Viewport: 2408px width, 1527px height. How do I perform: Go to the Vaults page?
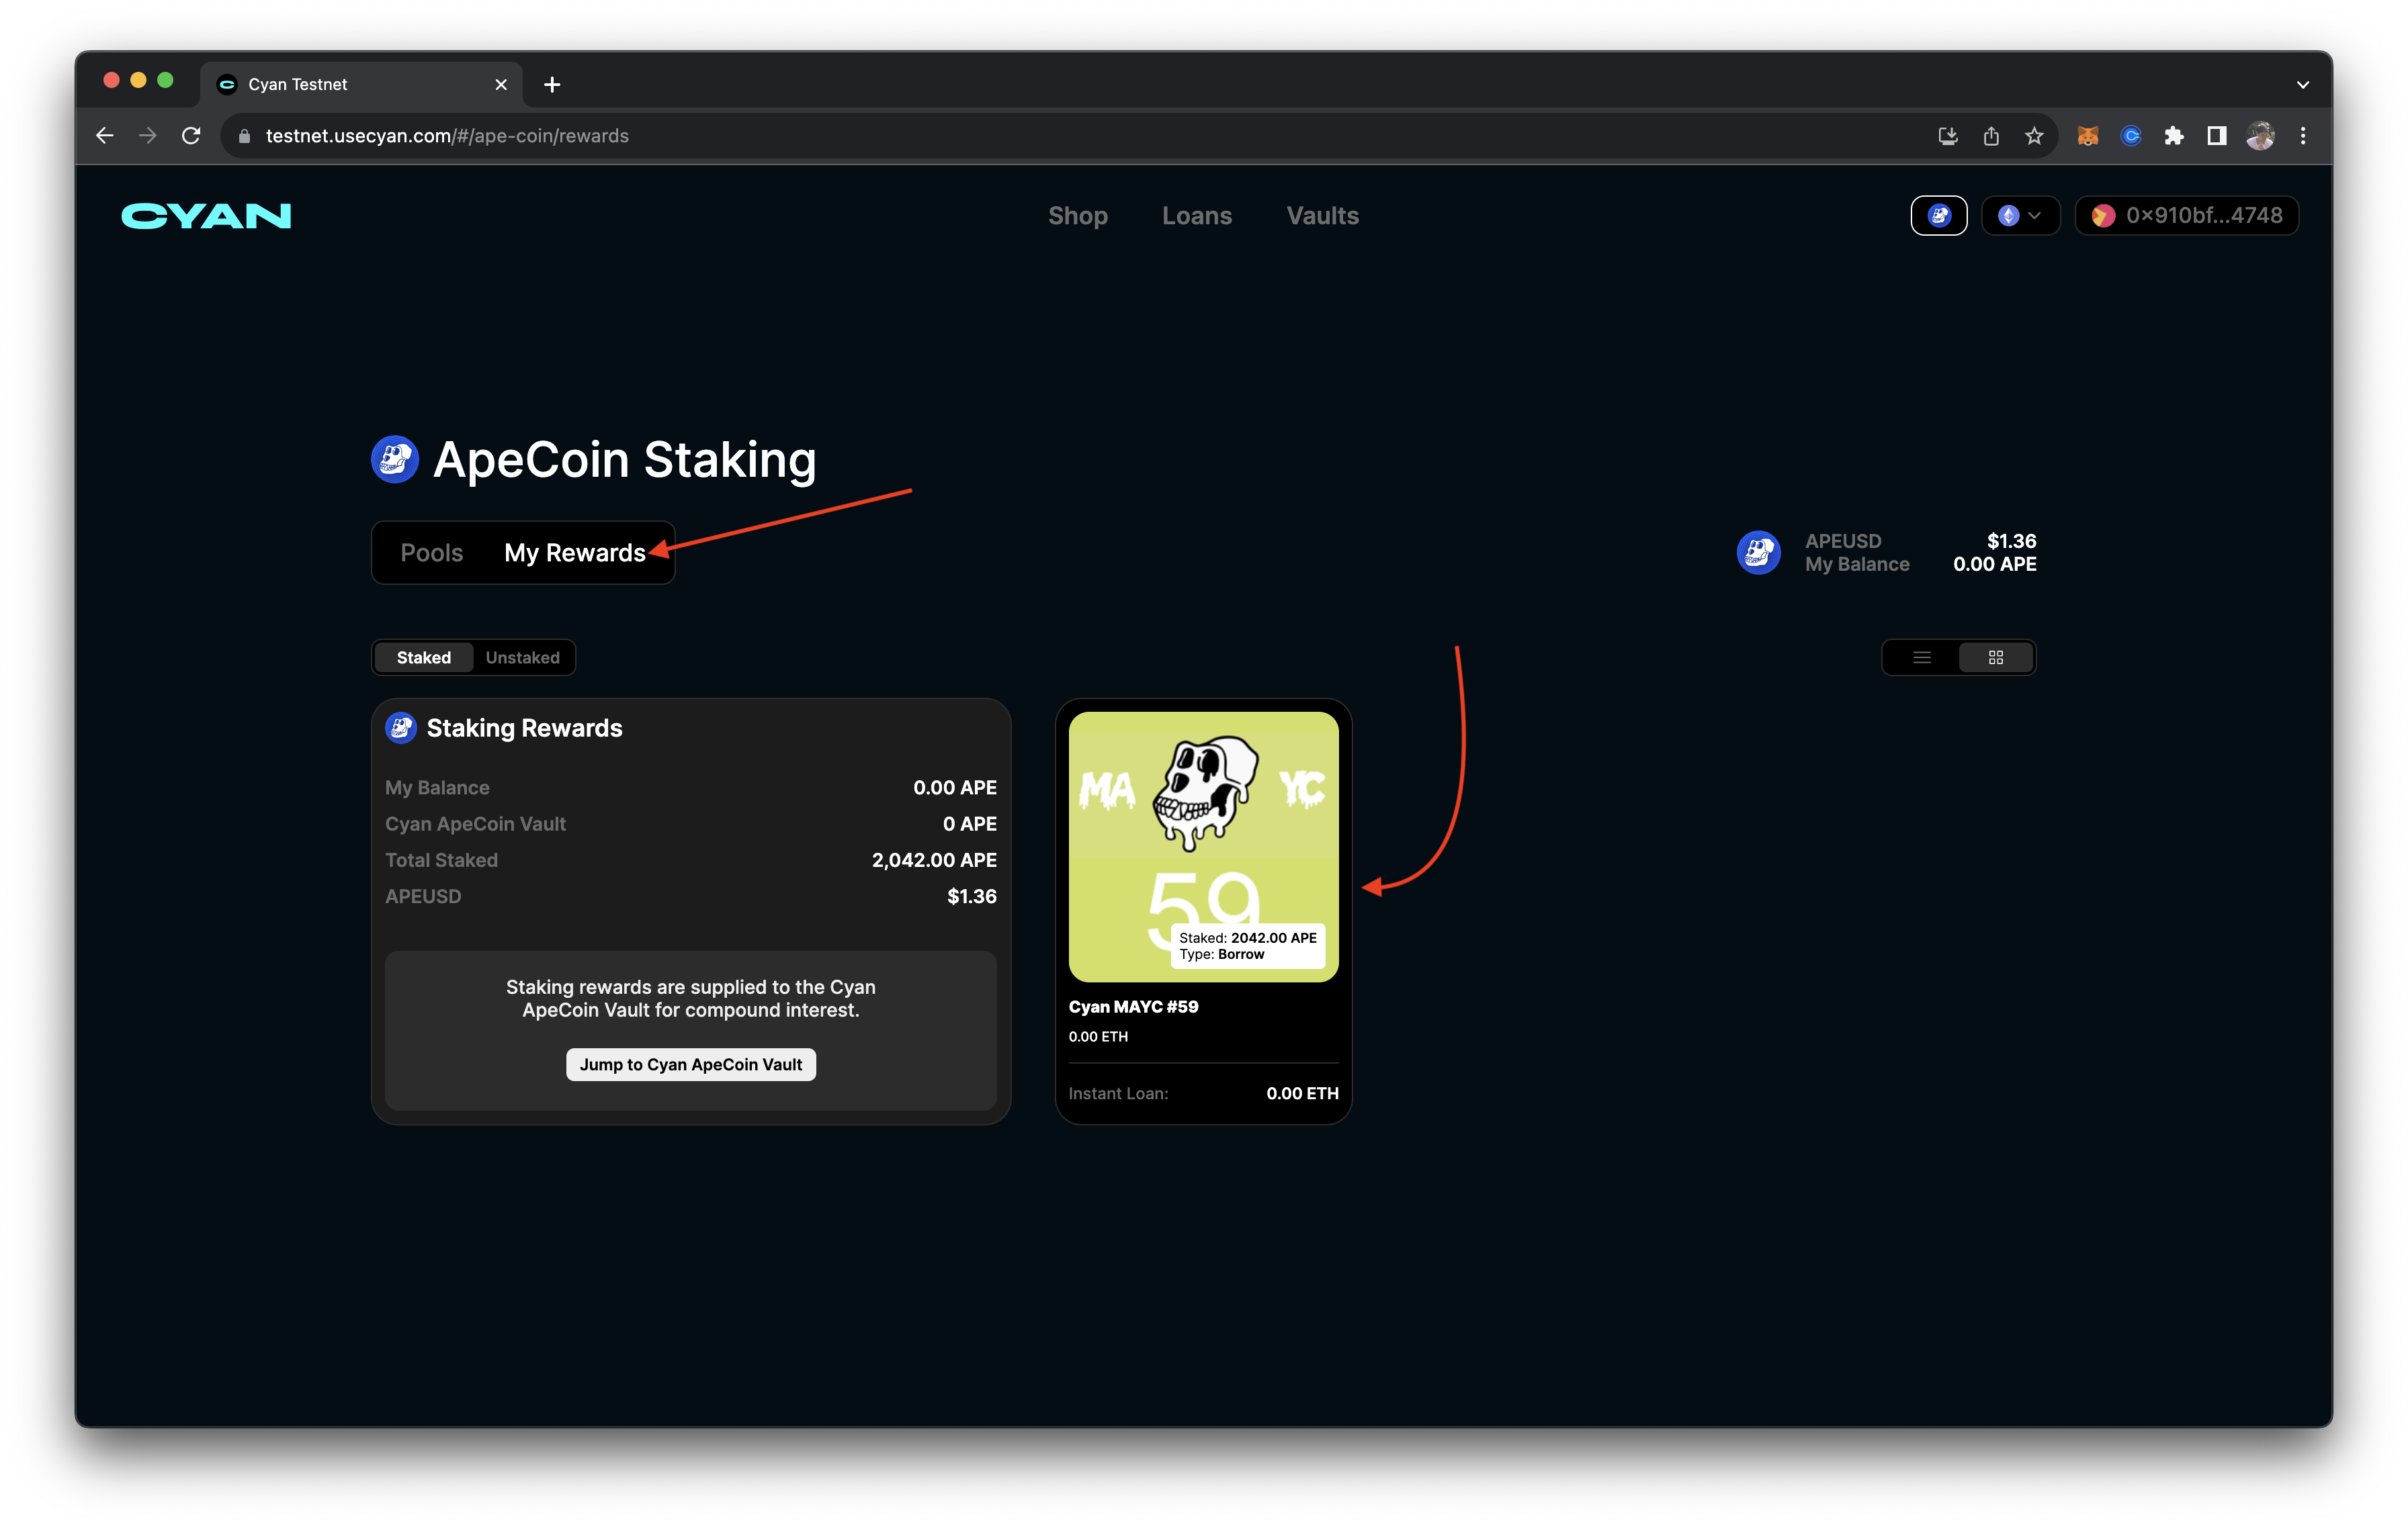(1322, 216)
